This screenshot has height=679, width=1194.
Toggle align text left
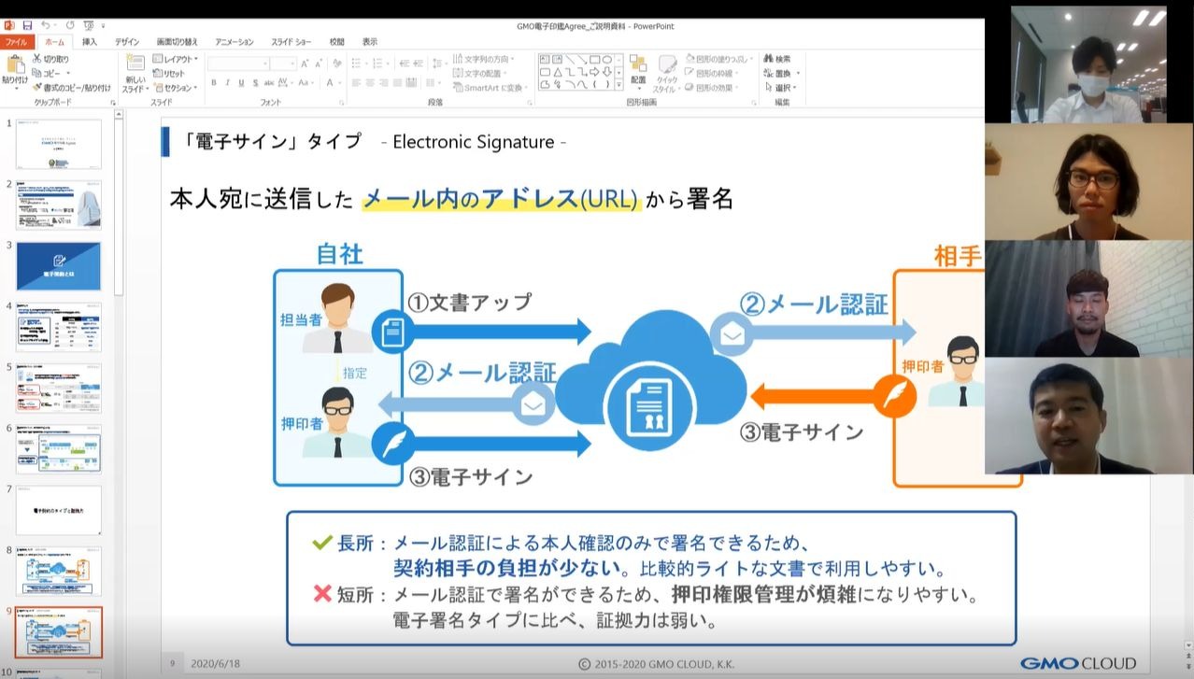(357, 83)
